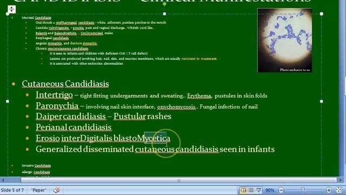Open Slide Sorter view
The width and height of the screenshot is (346, 195).
click(x=251, y=190)
